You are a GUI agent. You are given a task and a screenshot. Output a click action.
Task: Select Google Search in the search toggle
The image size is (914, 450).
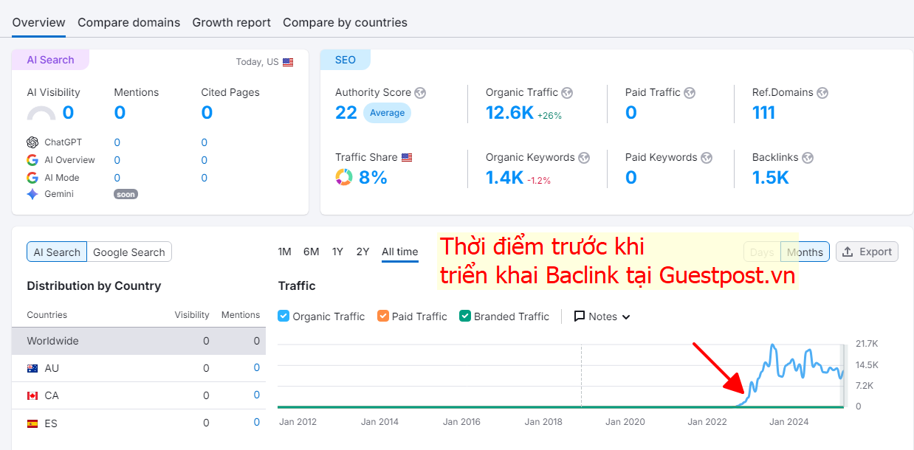pos(128,252)
